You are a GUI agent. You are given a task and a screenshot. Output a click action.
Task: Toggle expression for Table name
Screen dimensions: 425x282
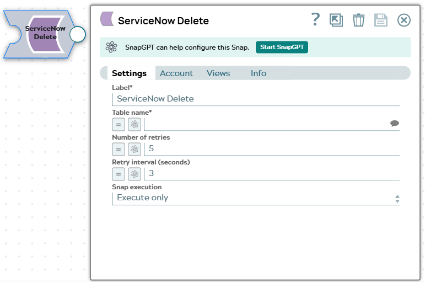pyautogui.click(x=119, y=125)
